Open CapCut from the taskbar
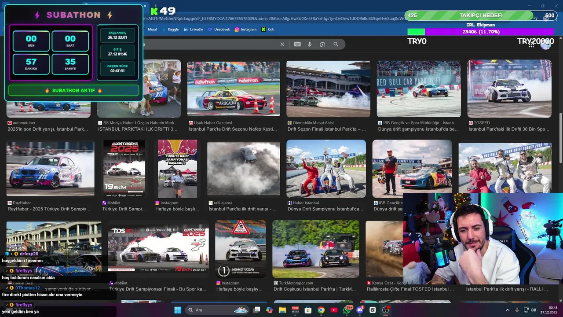The height and width of the screenshot is (317, 563). 373,310
